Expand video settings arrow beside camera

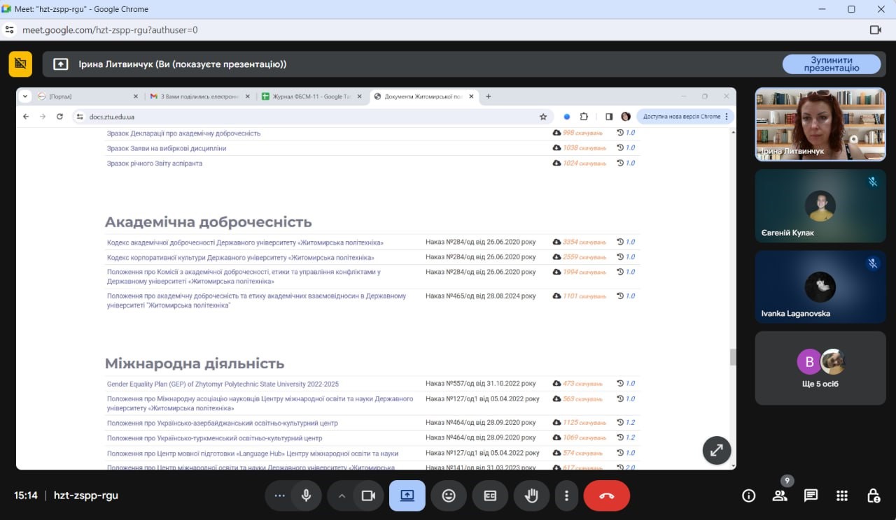coord(342,496)
